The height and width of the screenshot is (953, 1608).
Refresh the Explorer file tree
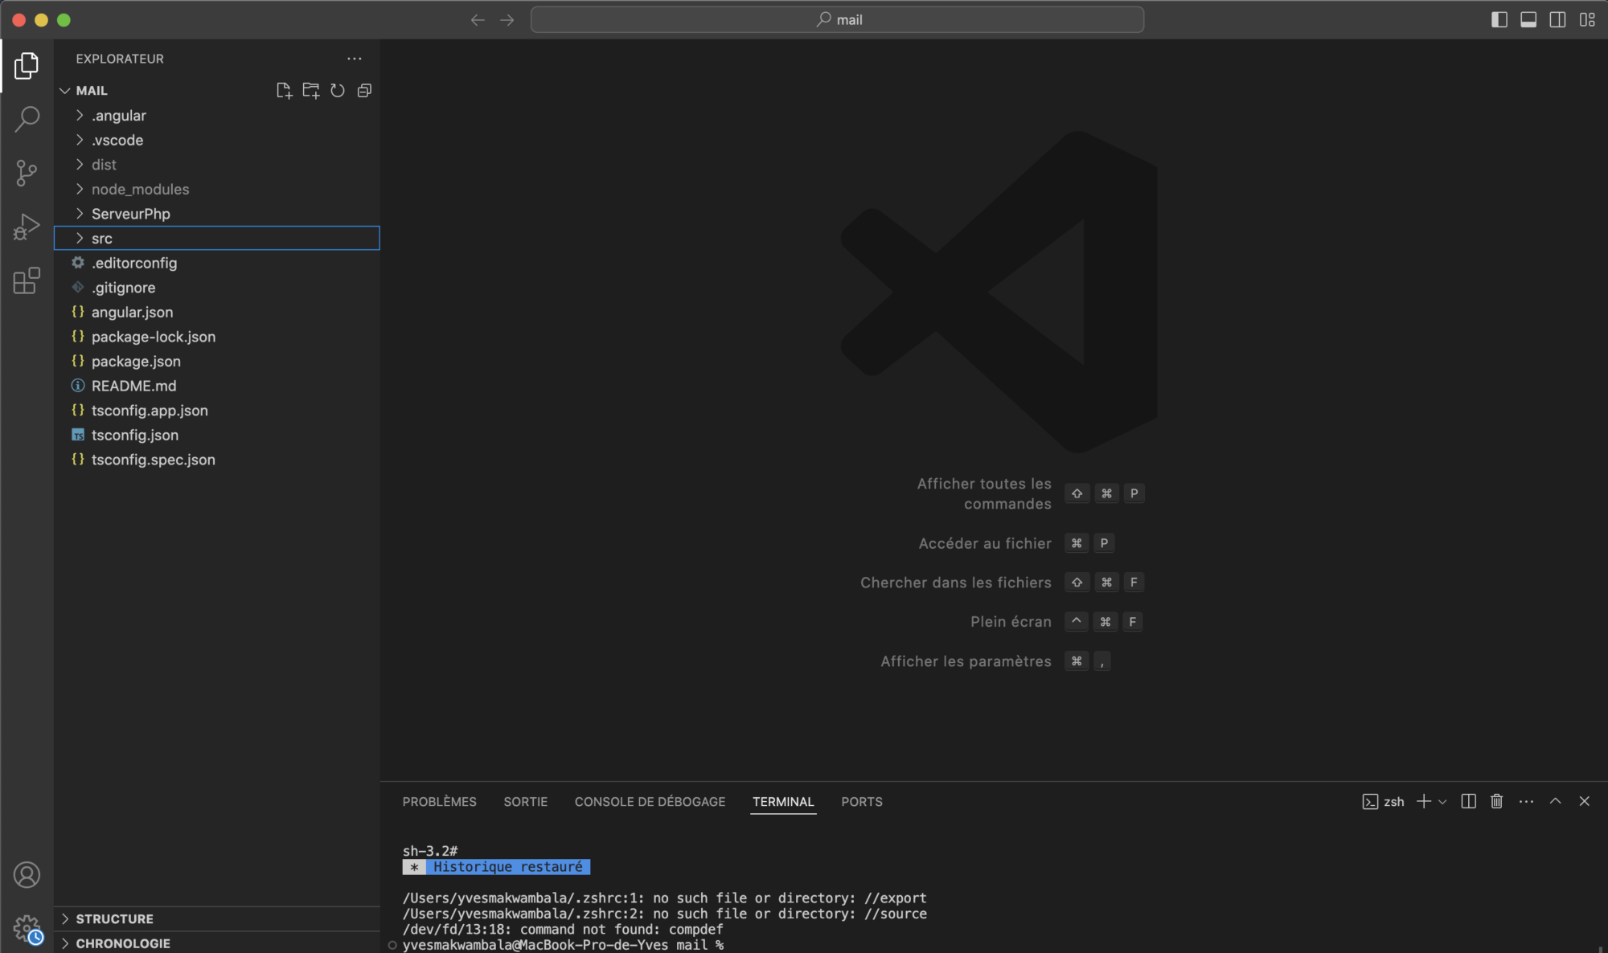(x=338, y=91)
